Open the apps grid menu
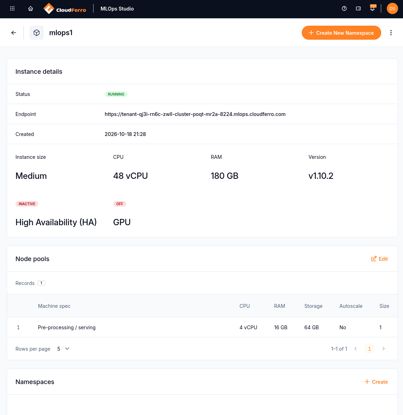403x415 pixels. (x=12, y=8)
